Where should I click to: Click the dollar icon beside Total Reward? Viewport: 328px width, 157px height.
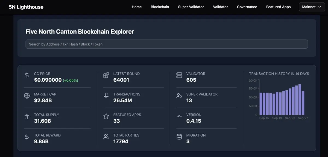(x=27, y=137)
